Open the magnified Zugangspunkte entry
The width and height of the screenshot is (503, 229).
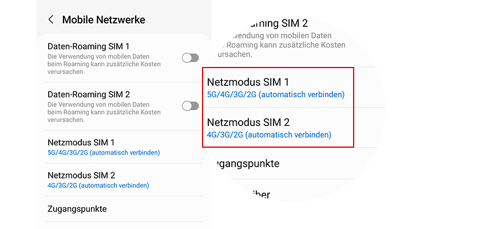[245, 164]
